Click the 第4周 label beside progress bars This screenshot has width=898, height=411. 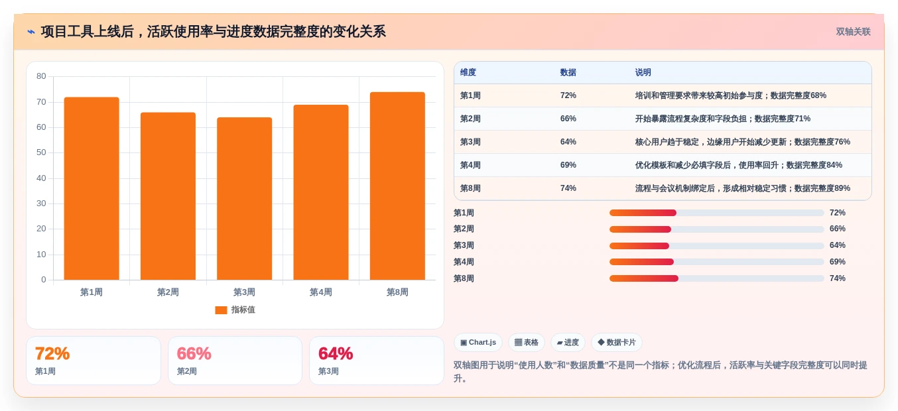464,262
